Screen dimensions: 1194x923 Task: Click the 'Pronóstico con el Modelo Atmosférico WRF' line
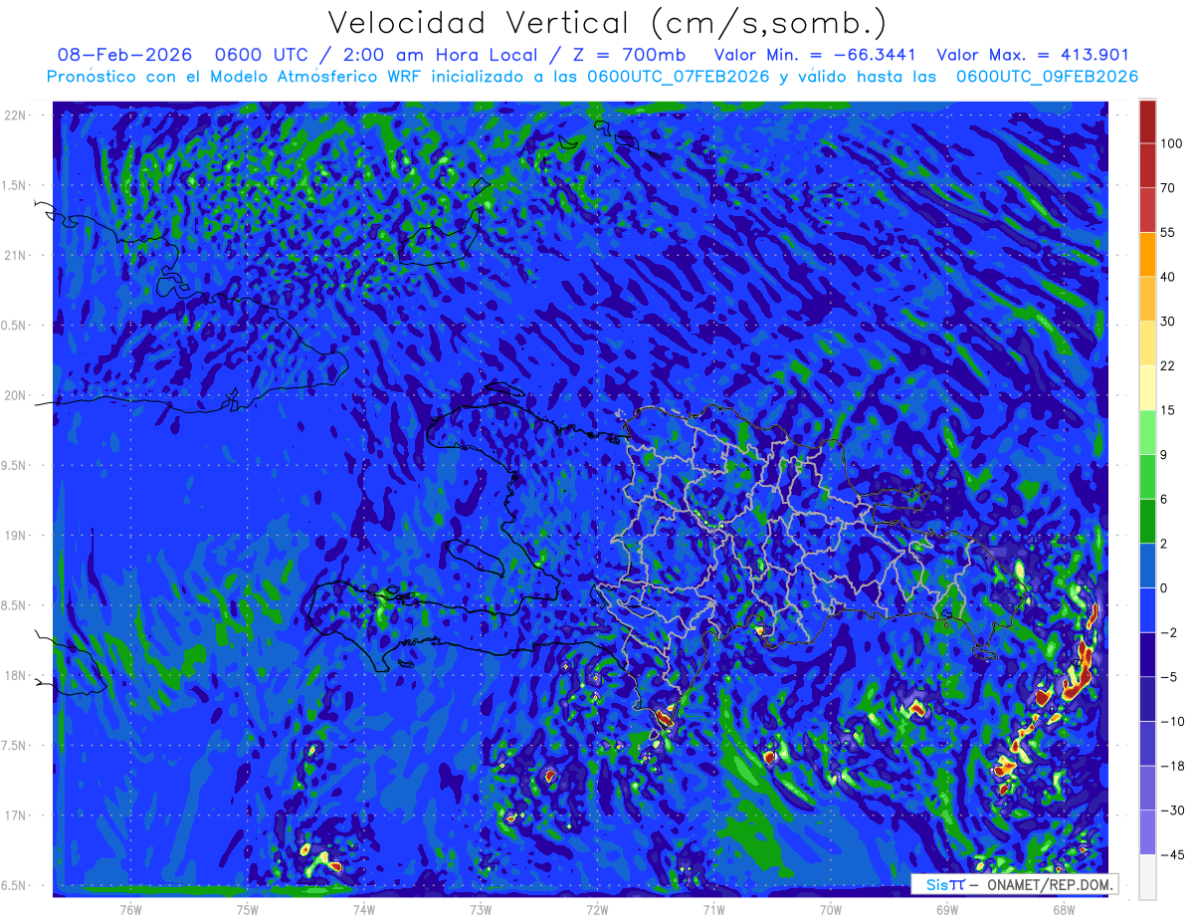click(592, 76)
